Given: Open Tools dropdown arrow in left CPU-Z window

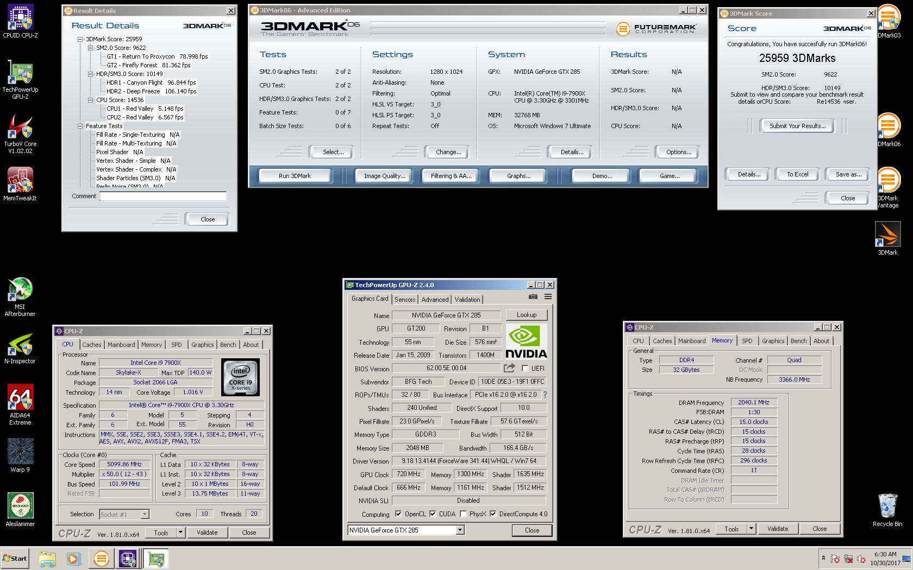Looking at the screenshot, I should pyautogui.click(x=180, y=533).
